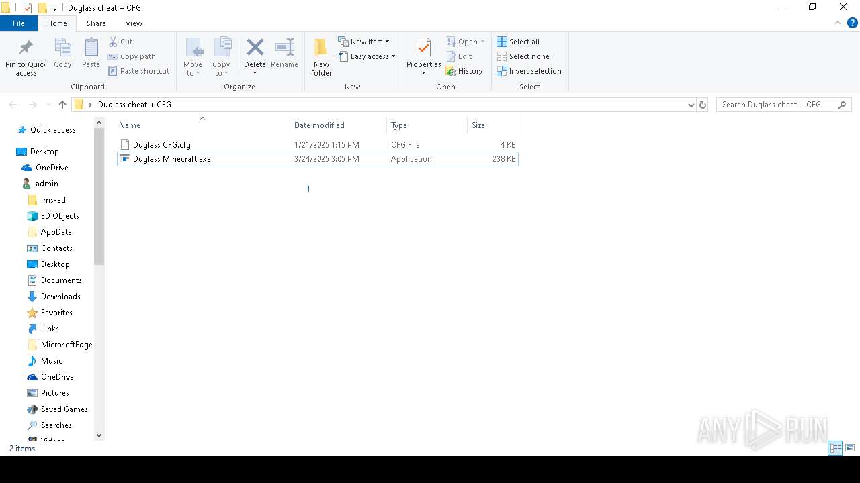Click Select all
The image size is (860, 483).
518,42
